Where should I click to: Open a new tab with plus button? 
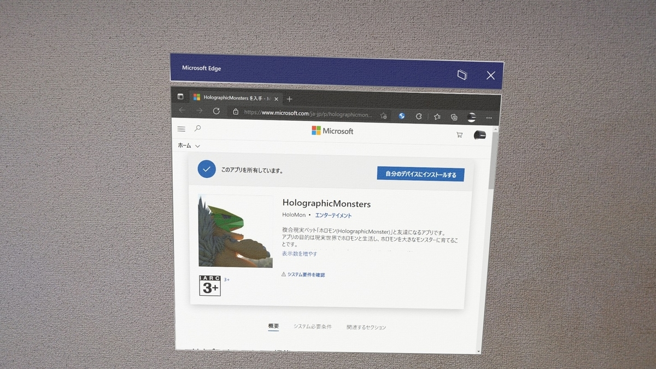click(x=290, y=99)
